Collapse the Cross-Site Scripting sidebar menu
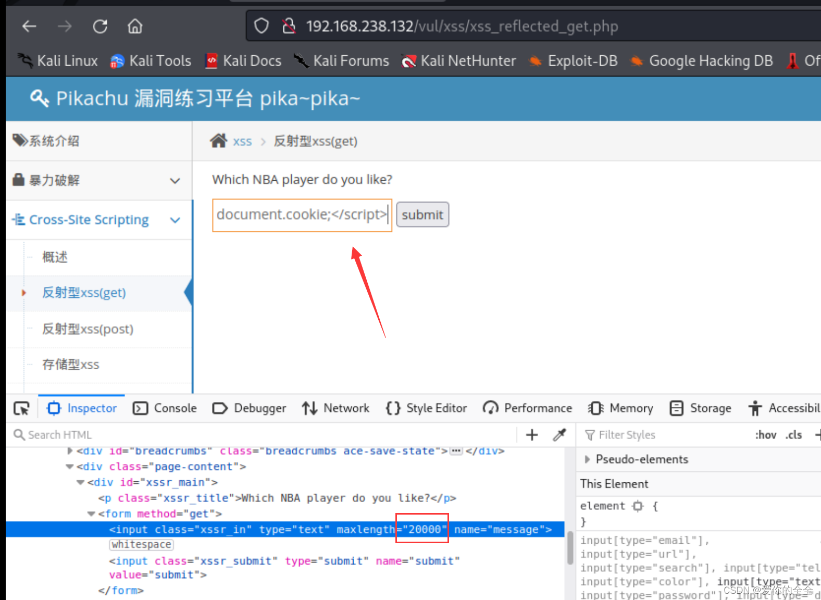Viewport: 821px width, 600px height. tap(99, 220)
